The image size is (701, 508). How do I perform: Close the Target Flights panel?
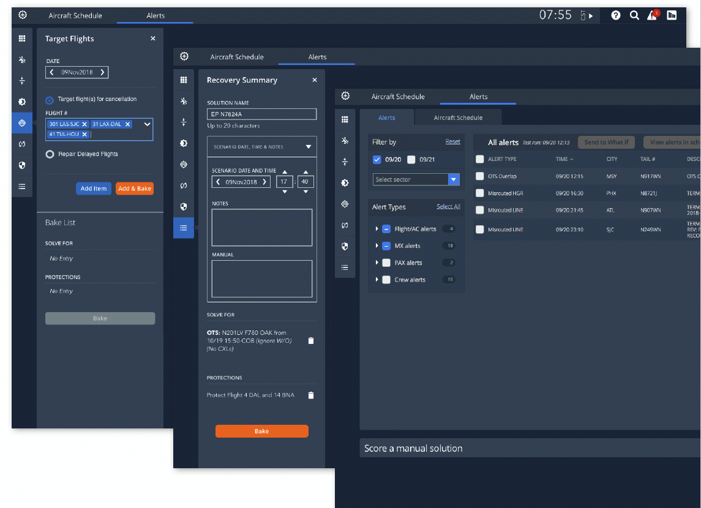(153, 39)
